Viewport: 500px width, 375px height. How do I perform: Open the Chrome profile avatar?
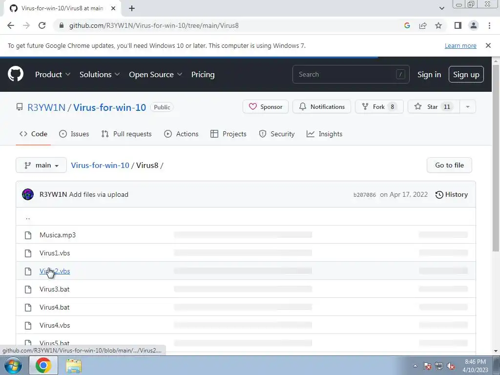pos(474,25)
